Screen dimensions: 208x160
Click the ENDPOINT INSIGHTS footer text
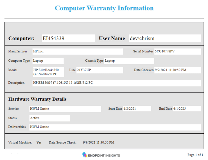pyautogui.click(x=104, y=155)
